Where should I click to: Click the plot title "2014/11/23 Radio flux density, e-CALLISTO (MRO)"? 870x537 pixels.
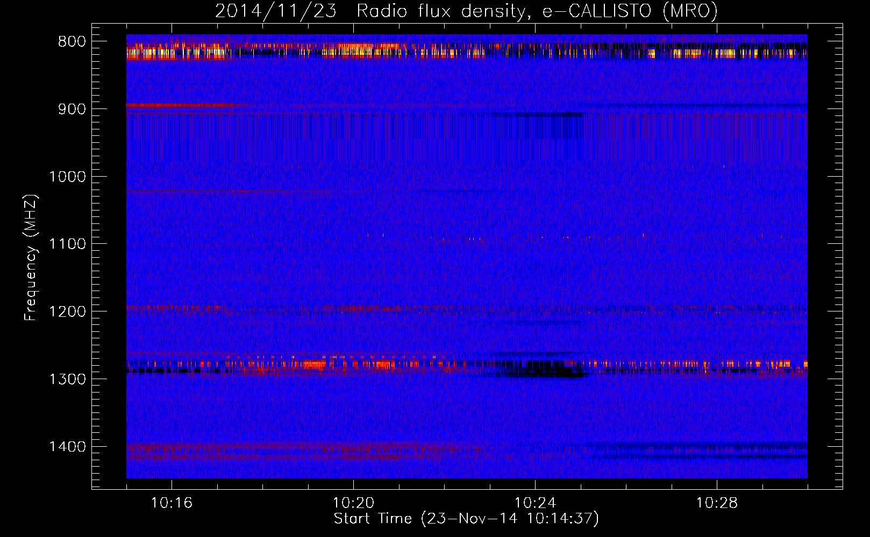(x=466, y=11)
